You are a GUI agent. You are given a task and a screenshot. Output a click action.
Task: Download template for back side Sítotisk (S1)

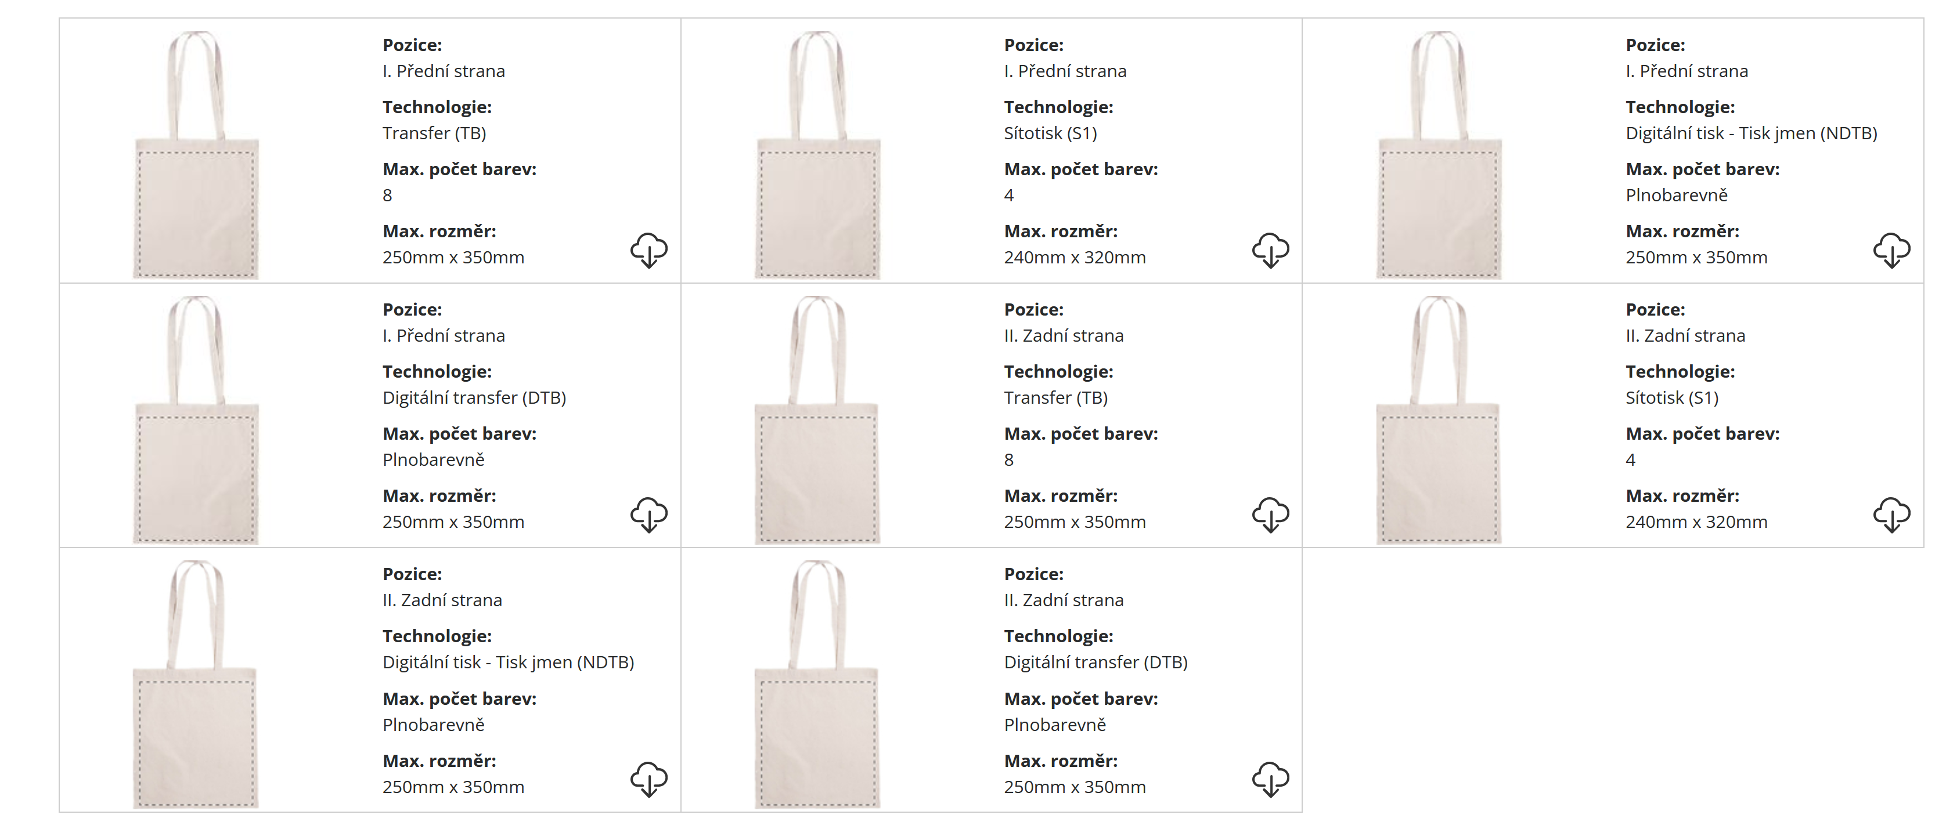pyautogui.click(x=1891, y=514)
